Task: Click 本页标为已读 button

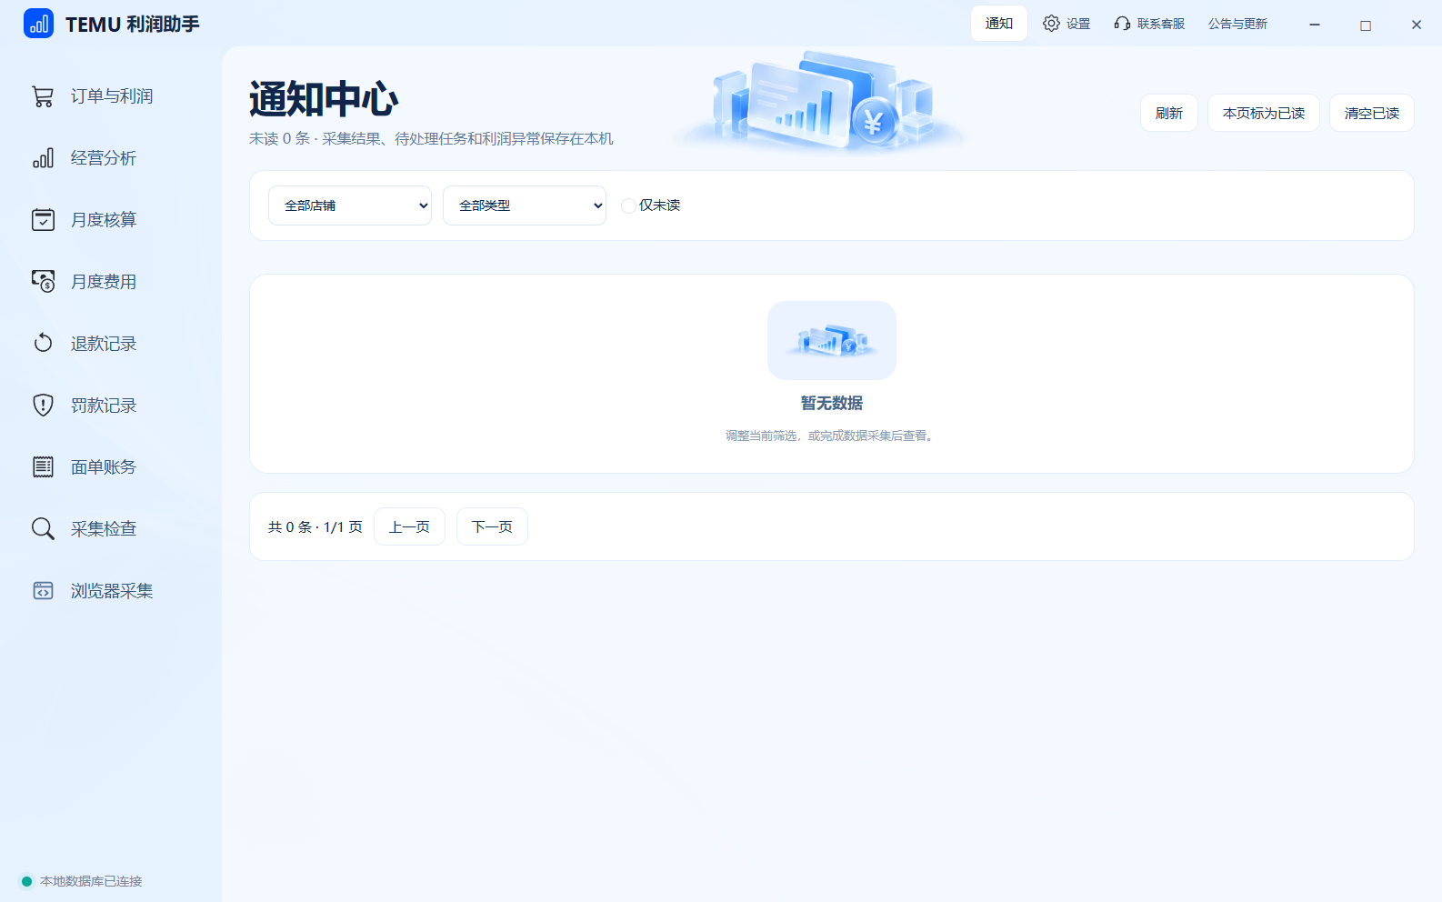Action: [x=1264, y=113]
